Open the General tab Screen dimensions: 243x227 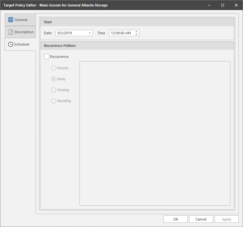click(20, 20)
